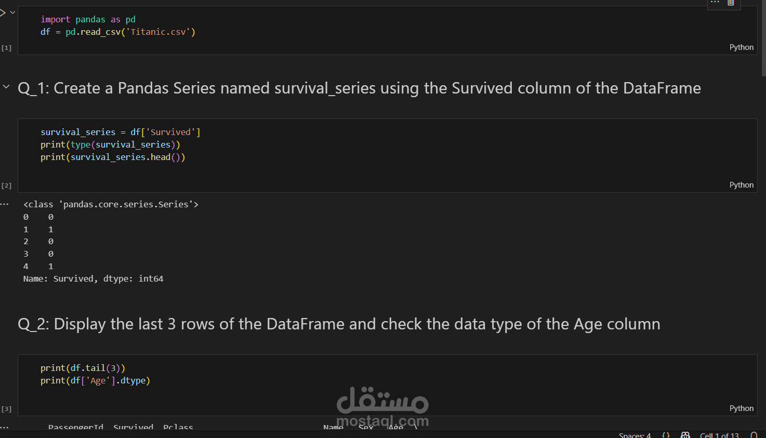The image size is (766, 438).
Task: Click inside the import pandas code cell
Action: click(387, 30)
